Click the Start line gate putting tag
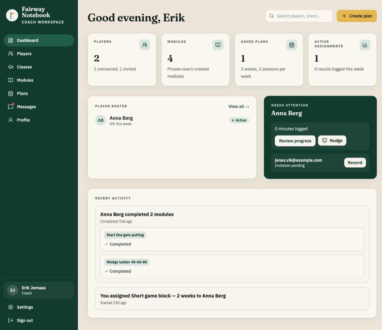The width and height of the screenshot is (382, 330). coord(125,235)
